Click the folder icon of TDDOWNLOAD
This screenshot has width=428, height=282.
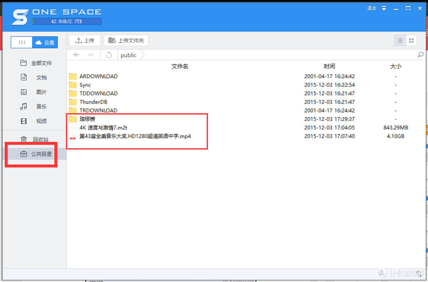coord(73,93)
